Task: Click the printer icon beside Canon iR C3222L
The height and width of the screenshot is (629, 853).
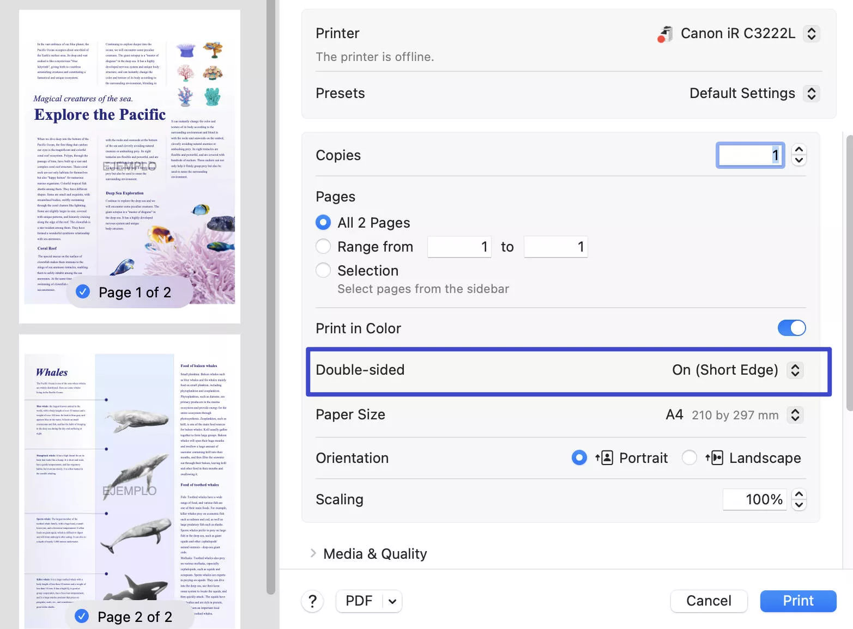Action: coord(664,33)
